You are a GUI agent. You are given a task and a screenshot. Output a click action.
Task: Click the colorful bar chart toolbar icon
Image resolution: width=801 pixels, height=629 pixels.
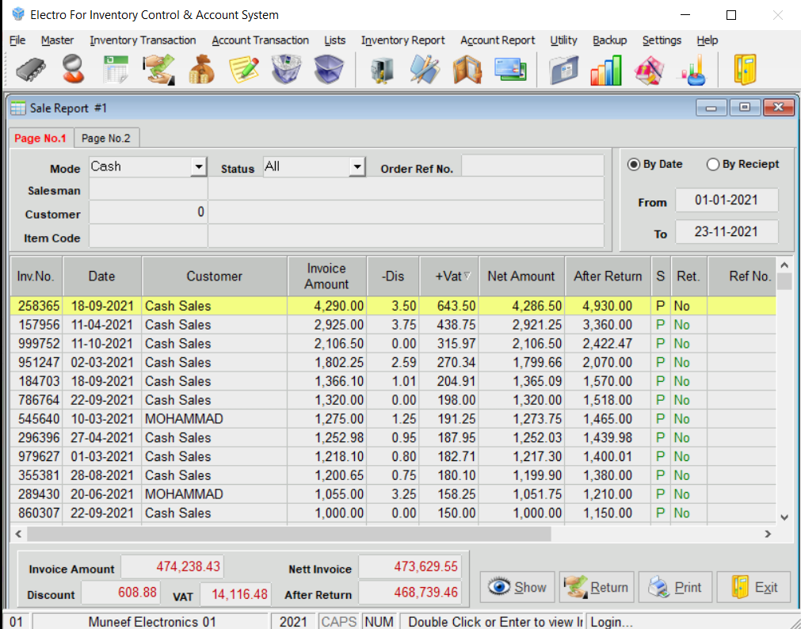pos(605,70)
